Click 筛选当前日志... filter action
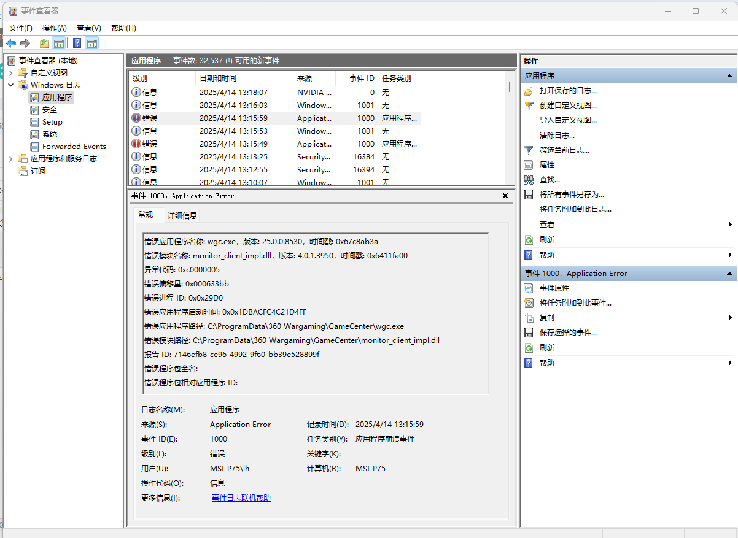This screenshot has height=538, width=738. 564,150
